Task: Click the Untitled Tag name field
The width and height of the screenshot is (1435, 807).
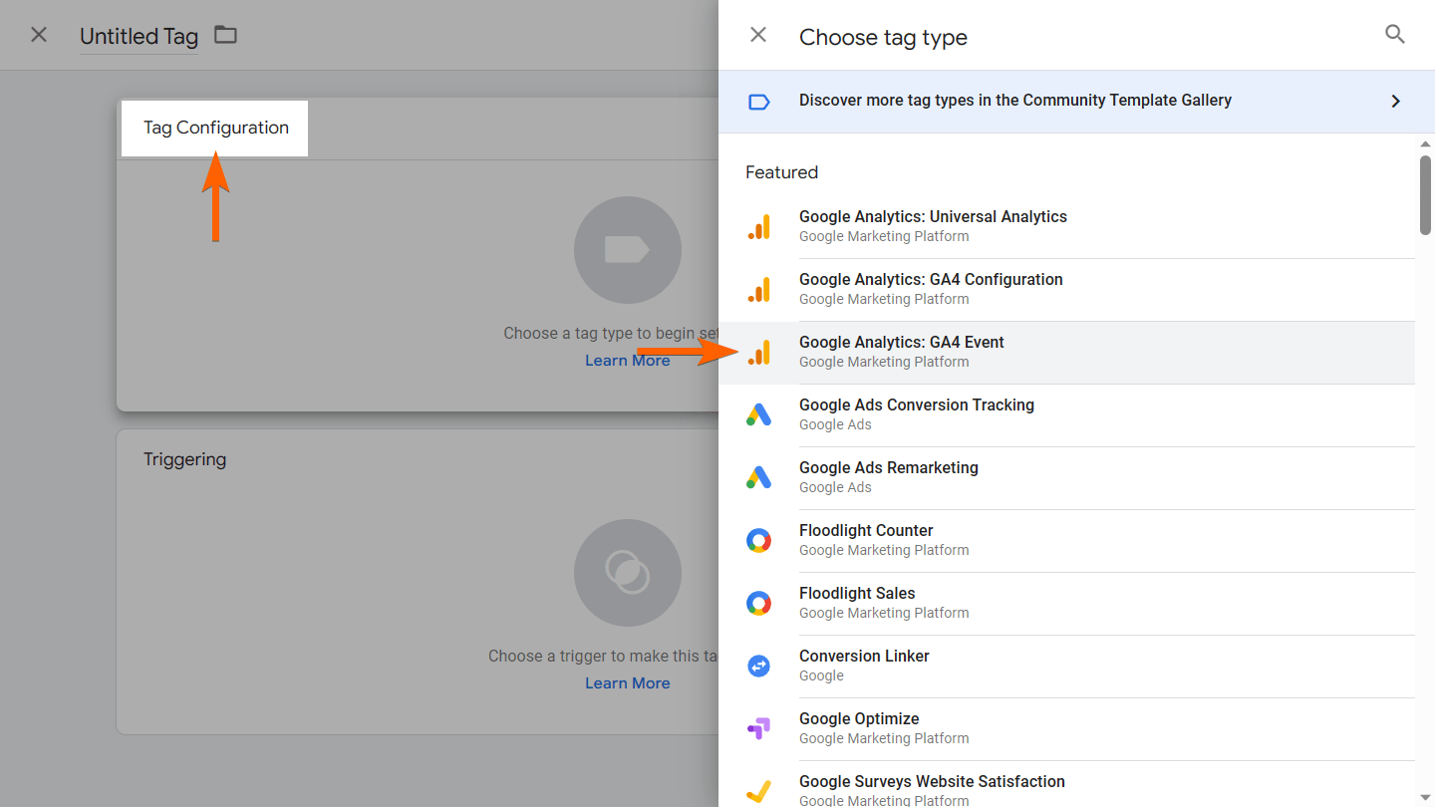Action: click(139, 37)
